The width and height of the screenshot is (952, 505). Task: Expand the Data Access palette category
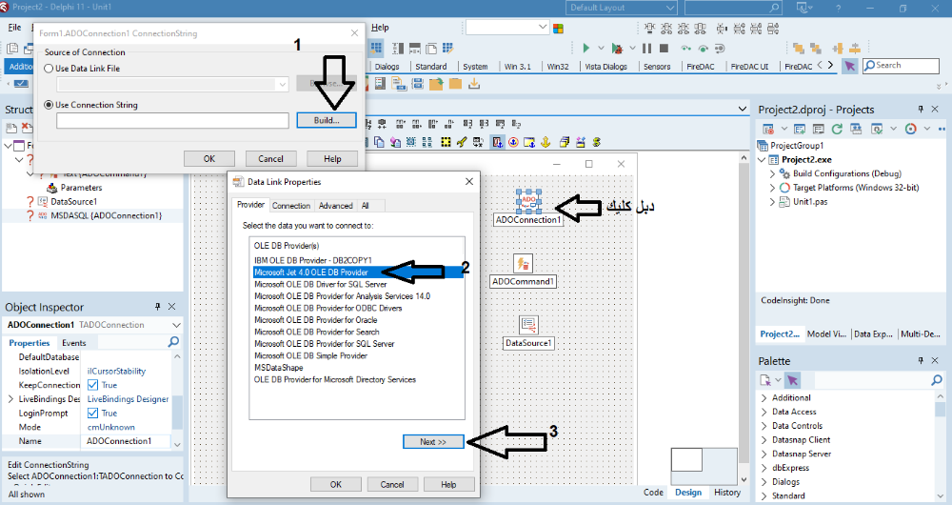pos(764,412)
